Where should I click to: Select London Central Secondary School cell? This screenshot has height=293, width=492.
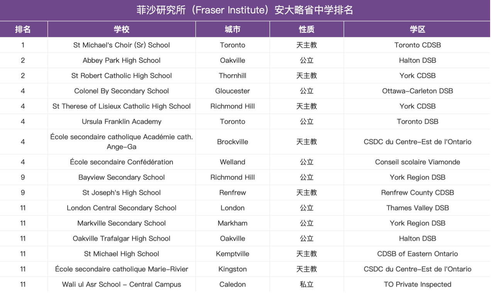click(122, 208)
